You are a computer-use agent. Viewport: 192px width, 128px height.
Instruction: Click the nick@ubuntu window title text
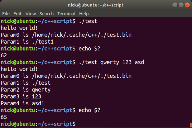96,5
